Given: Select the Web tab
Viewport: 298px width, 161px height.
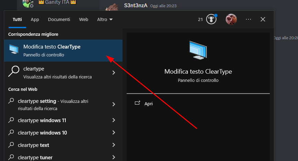Looking at the screenshot, I should [x=84, y=19].
